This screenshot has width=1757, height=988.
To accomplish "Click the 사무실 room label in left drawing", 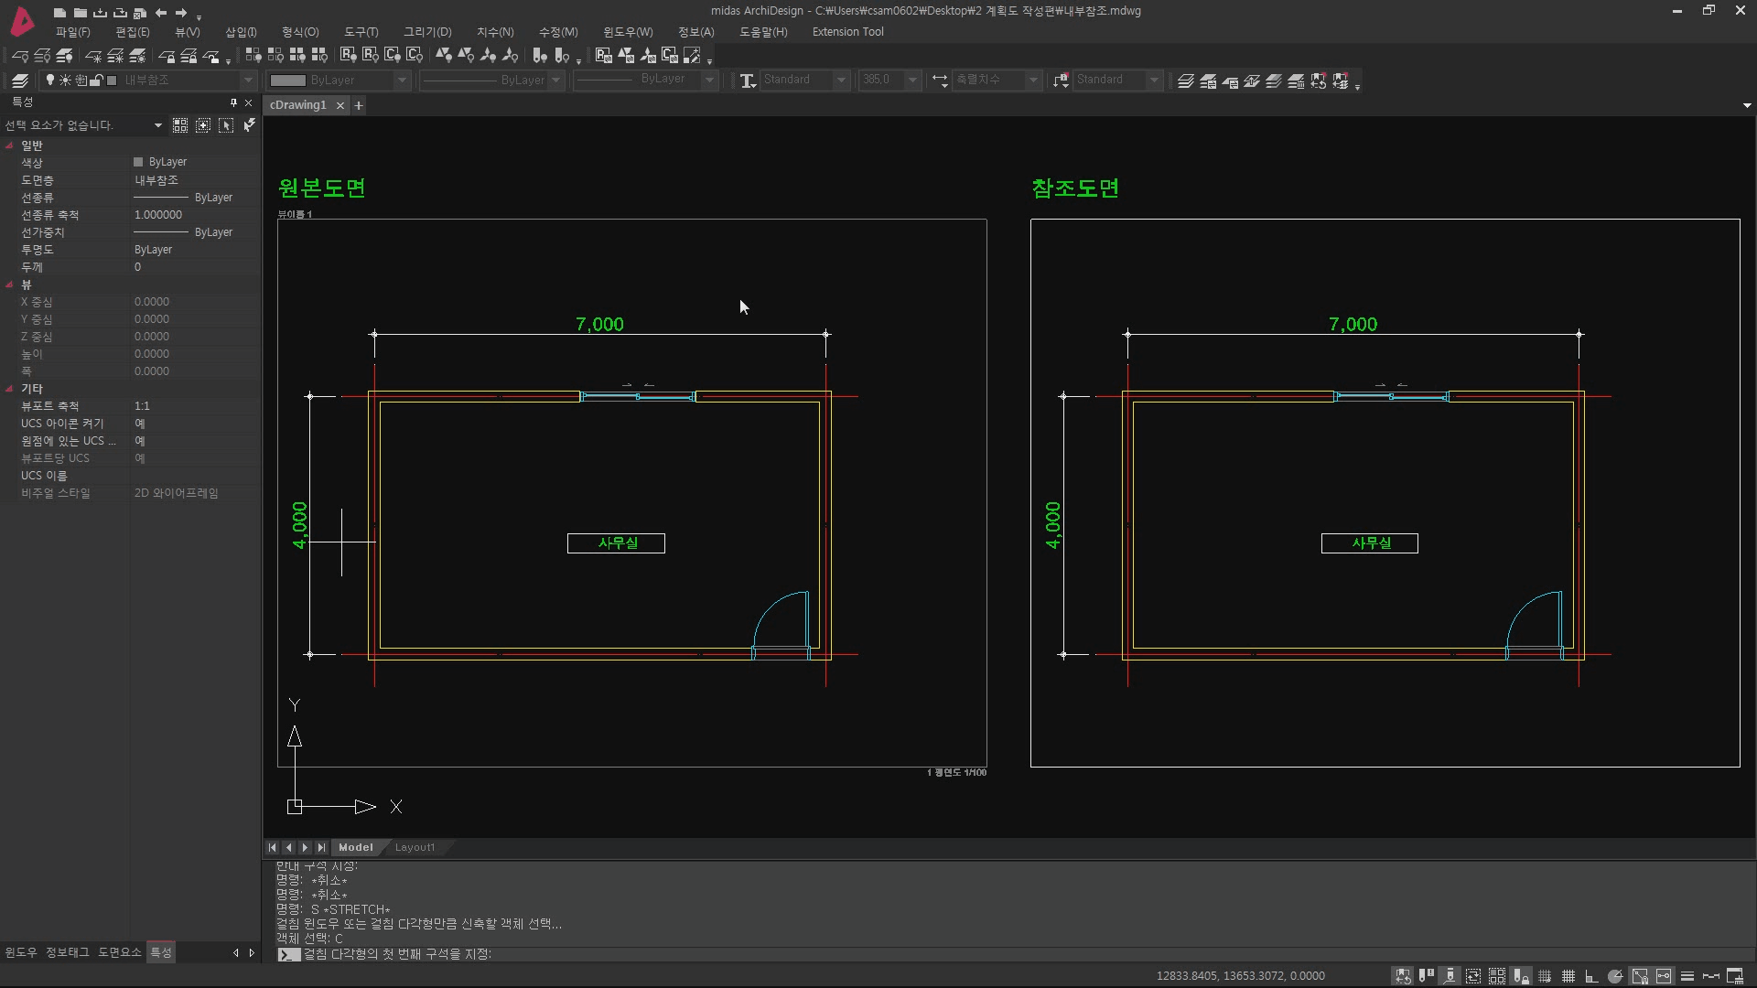I will click(617, 543).
